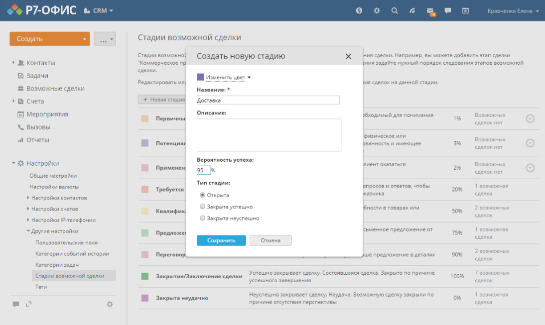Viewport: 545px width, 325px height.
Task: Click the dollar currency icon in the header
Action: (359, 10)
